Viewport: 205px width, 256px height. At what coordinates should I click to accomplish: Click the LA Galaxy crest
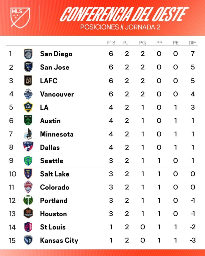pyautogui.click(x=28, y=107)
